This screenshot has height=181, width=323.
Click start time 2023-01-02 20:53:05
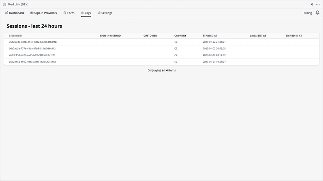click(x=214, y=49)
